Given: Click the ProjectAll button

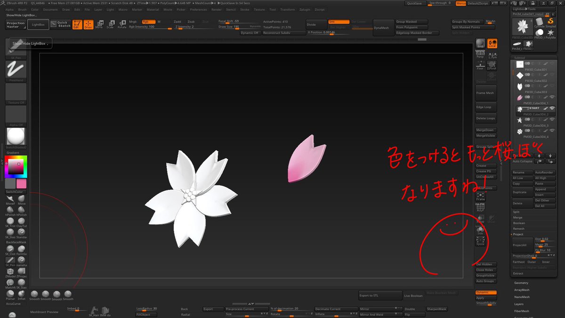Looking at the screenshot, I should point(522,245).
